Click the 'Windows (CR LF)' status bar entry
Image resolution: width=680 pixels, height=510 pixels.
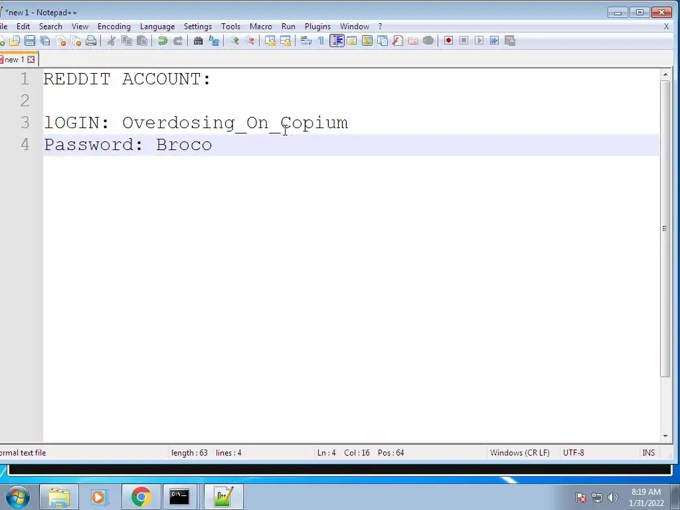point(519,453)
